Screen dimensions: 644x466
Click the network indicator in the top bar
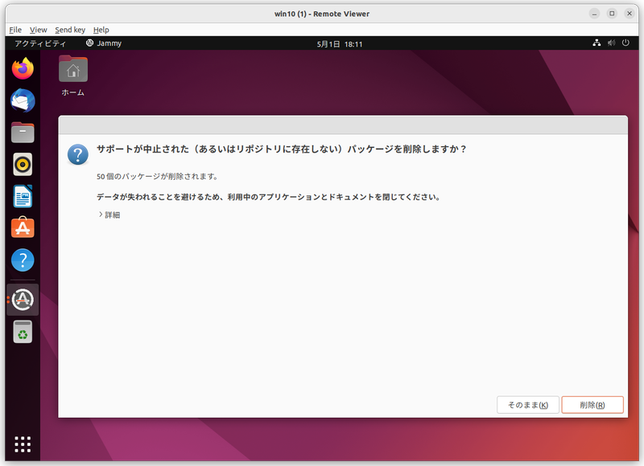[598, 43]
